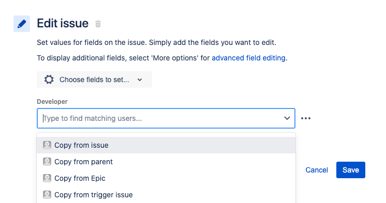The width and height of the screenshot is (386, 203).
Task: Select Copy from Epic option
Action: (166, 178)
